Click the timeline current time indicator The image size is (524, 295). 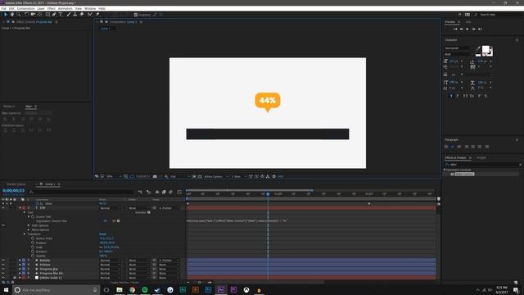(268, 193)
